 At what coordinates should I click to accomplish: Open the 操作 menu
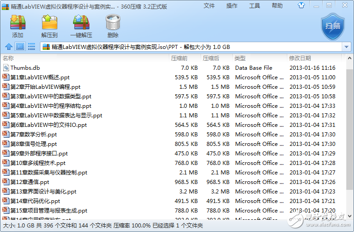[x=231, y=5]
